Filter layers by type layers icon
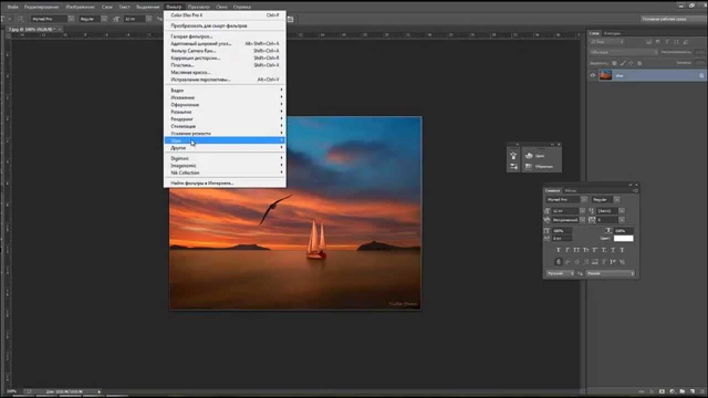The image size is (708, 398). tap(667, 42)
